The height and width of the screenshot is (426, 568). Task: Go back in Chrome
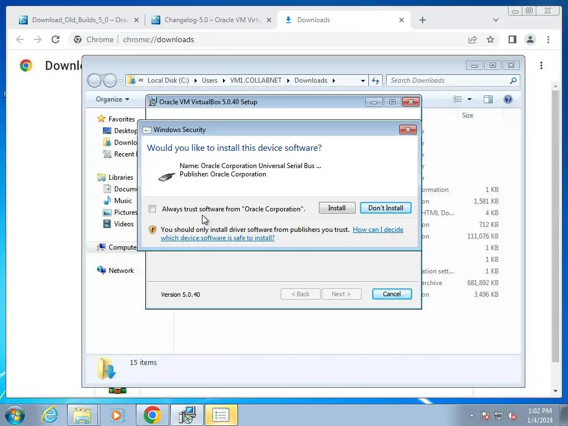[x=20, y=39]
